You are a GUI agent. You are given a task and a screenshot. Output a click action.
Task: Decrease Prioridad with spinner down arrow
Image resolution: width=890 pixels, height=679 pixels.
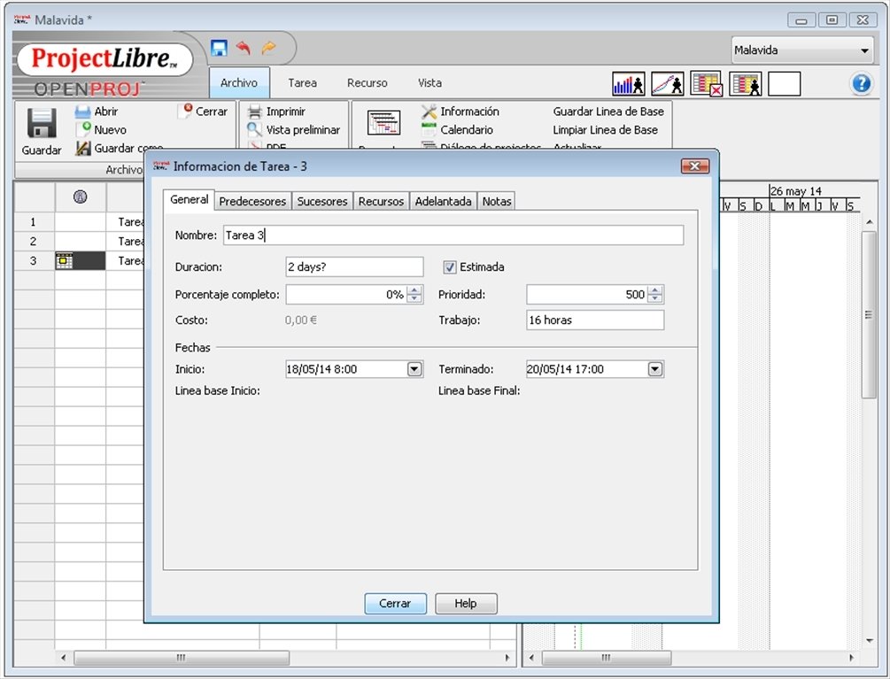(x=655, y=299)
